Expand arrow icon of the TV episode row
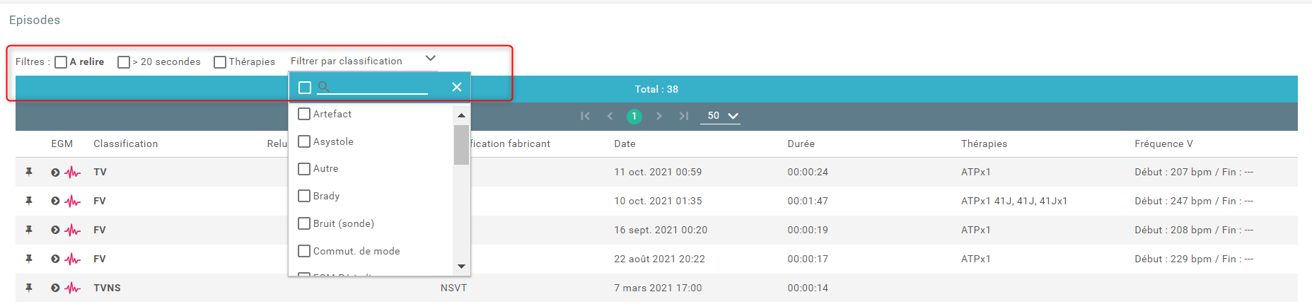Screen dimensions: 1312x304 55,172
